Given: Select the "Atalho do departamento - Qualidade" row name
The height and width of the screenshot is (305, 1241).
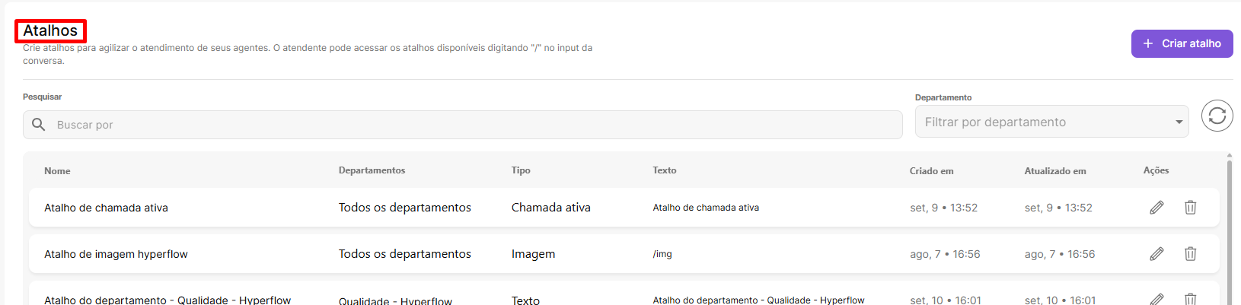Looking at the screenshot, I should tap(167, 300).
